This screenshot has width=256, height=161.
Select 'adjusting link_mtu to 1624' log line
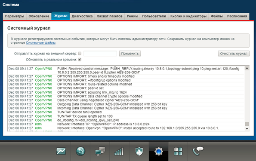[126, 92]
